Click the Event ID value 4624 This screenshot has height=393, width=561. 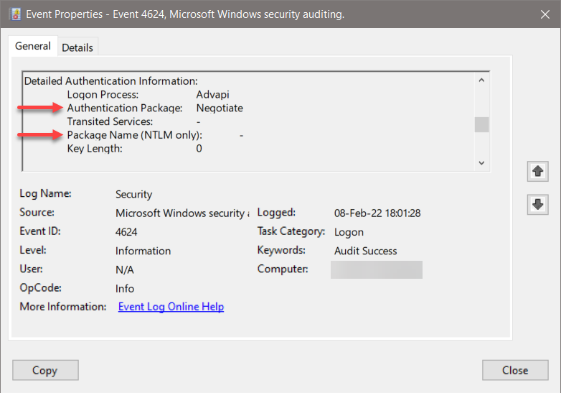[126, 232]
